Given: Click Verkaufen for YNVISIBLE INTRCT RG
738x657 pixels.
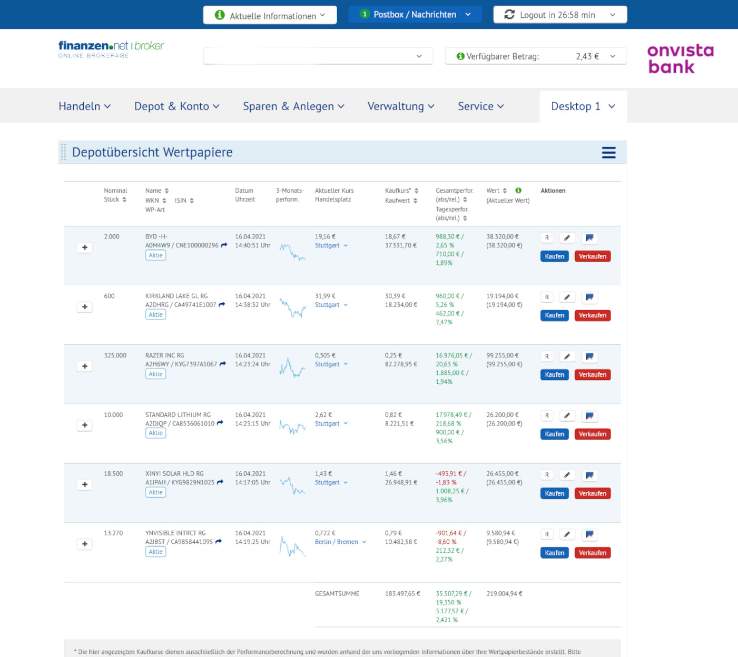Looking at the screenshot, I should 593,553.
